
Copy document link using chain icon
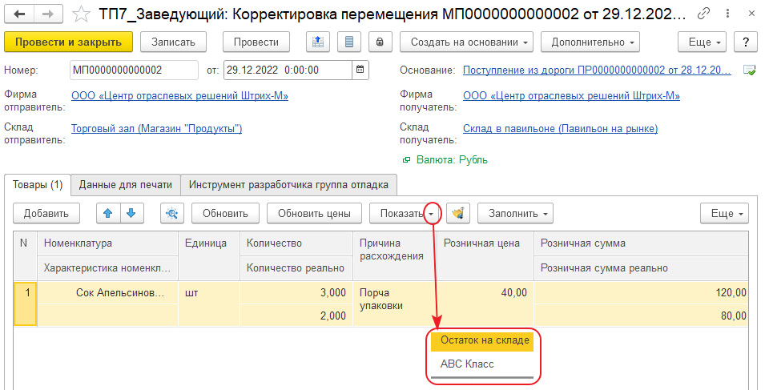pyautogui.click(x=703, y=14)
